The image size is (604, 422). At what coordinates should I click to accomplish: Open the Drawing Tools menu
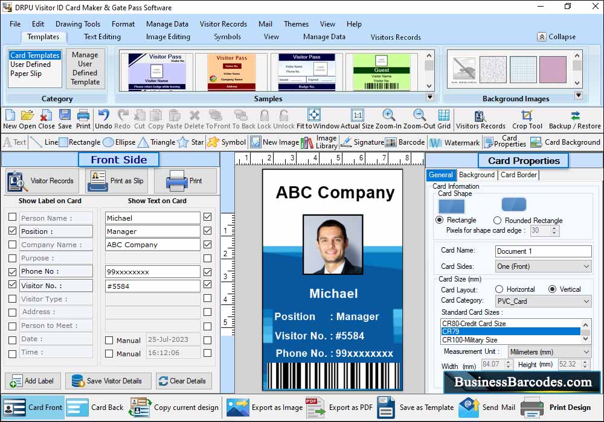point(78,24)
